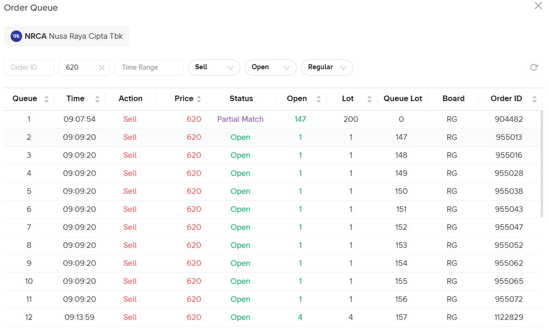Screen dimensions: 549x330
Task: Focus the Order ID input field
Action: click(x=29, y=67)
